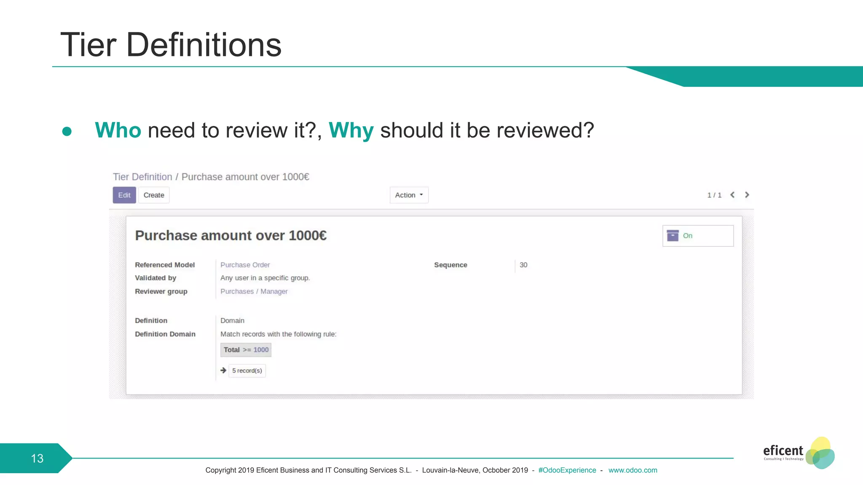Click the Sequence value 30

[523, 265]
